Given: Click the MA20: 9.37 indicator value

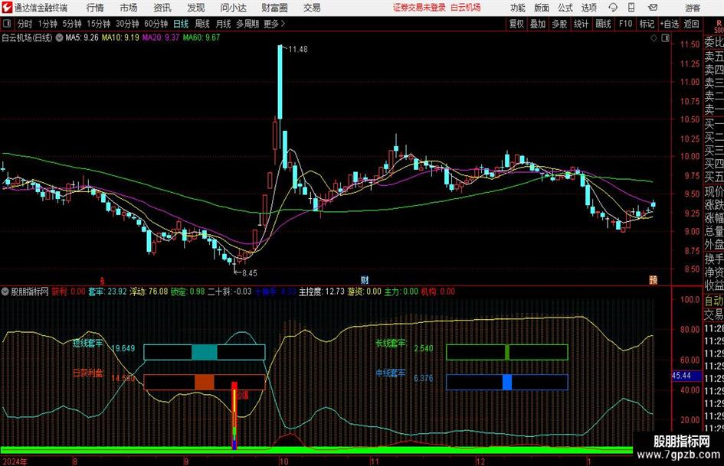Looking at the screenshot, I should click(x=160, y=37).
